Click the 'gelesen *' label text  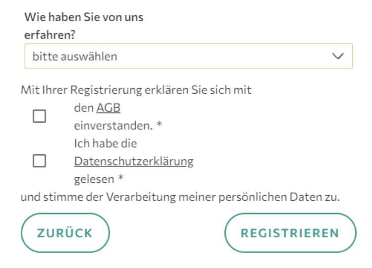coord(99,179)
